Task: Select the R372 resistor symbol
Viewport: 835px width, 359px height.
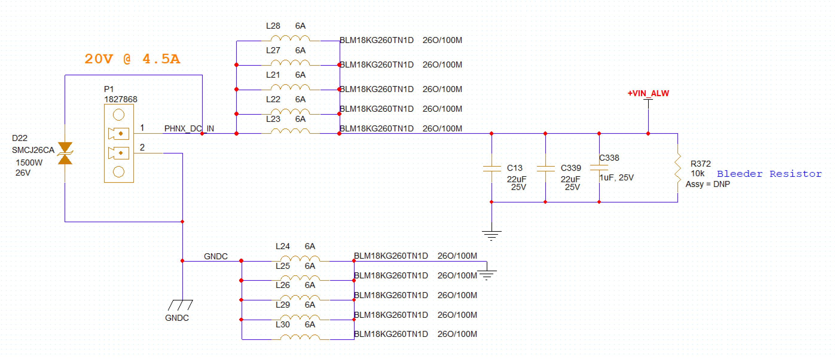Action: (678, 168)
